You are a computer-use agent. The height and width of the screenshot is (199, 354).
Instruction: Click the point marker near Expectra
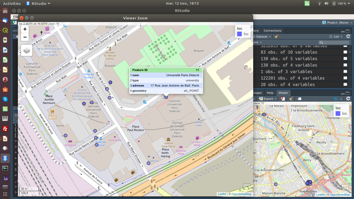(x=148, y=163)
